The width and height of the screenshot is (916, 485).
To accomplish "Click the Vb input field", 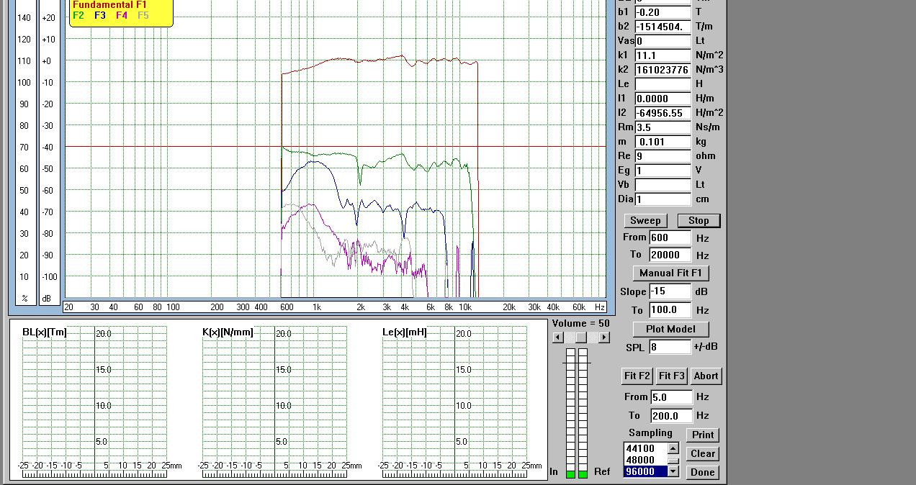I will coord(663,185).
